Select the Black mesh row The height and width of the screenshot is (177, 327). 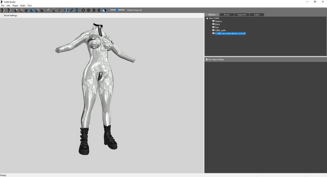point(218,24)
